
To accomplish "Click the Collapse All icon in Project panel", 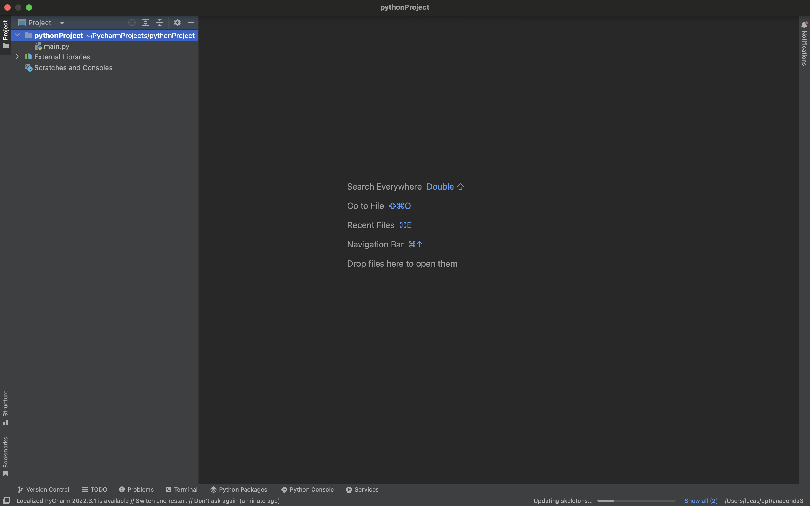I will tap(160, 23).
